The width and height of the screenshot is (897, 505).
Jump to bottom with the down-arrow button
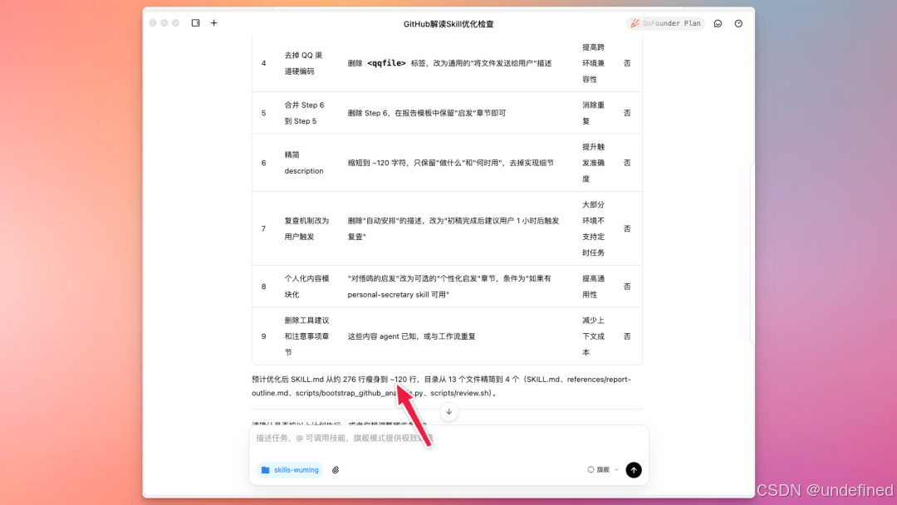pyautogui.click(x=449, y=412)
